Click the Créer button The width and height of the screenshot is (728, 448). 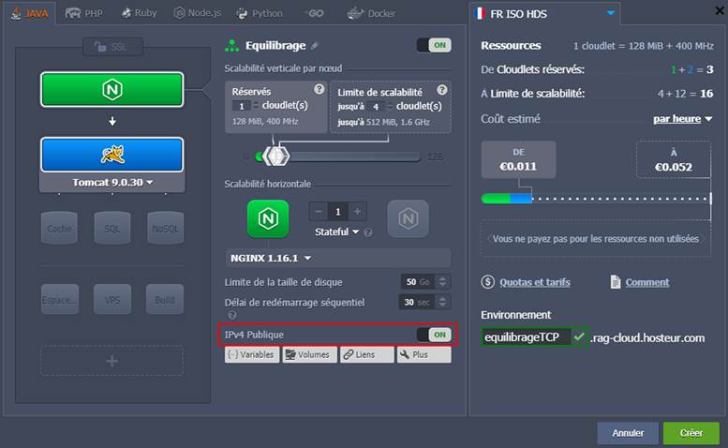691,433
